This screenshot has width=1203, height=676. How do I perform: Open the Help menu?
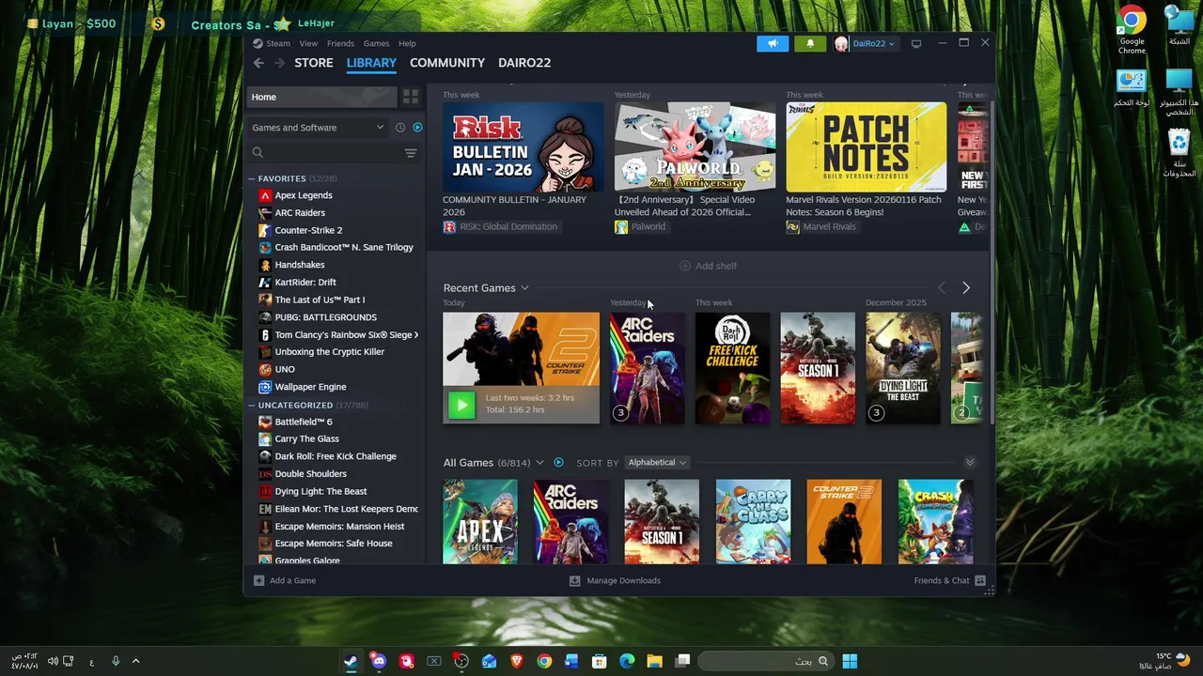click(407, 43)
